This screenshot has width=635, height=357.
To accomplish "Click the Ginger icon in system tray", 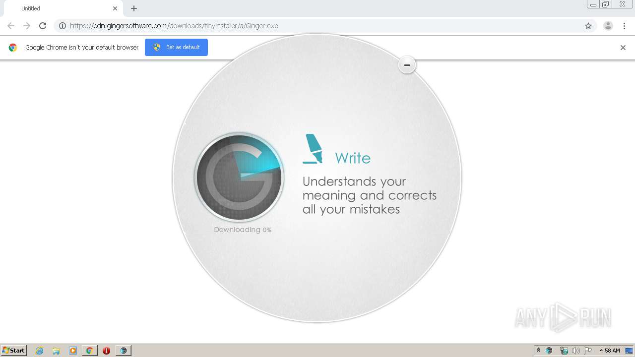I will click(549, 351).
